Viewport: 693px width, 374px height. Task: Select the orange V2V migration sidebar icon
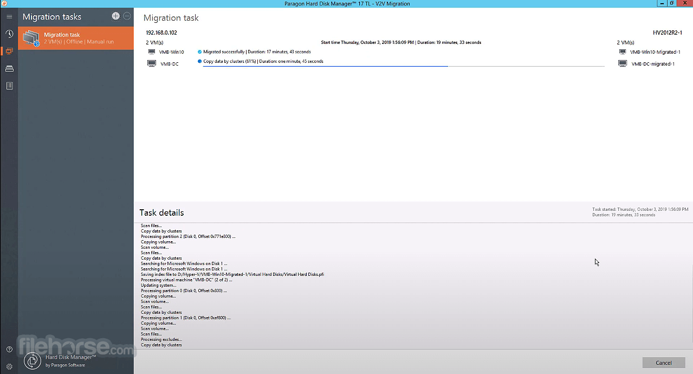click(9, 51)
